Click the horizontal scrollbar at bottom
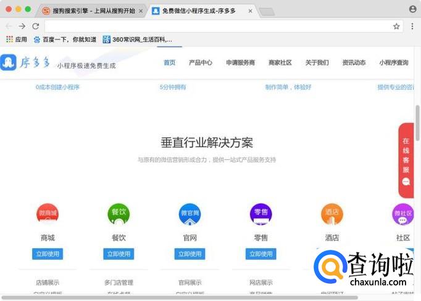 pyautogui.click(x=180, y=298)
